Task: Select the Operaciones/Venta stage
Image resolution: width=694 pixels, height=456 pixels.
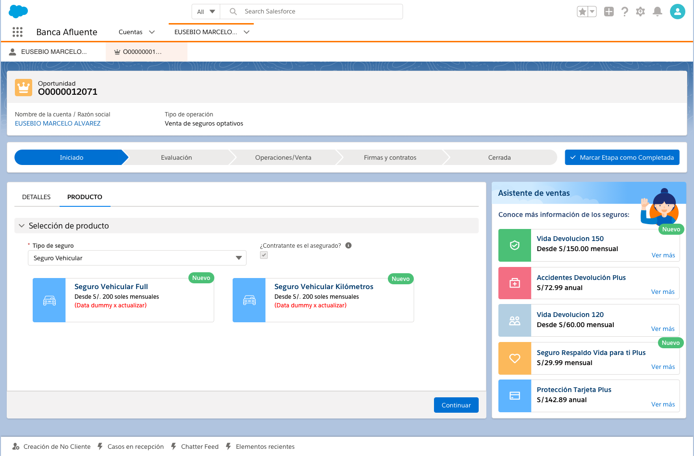Action: pyautogui.click(x=283, y=157)
